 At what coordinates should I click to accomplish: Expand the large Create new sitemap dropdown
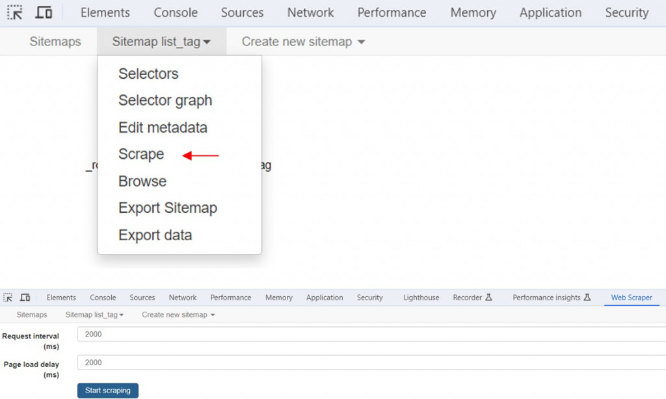tap(303, 42)
